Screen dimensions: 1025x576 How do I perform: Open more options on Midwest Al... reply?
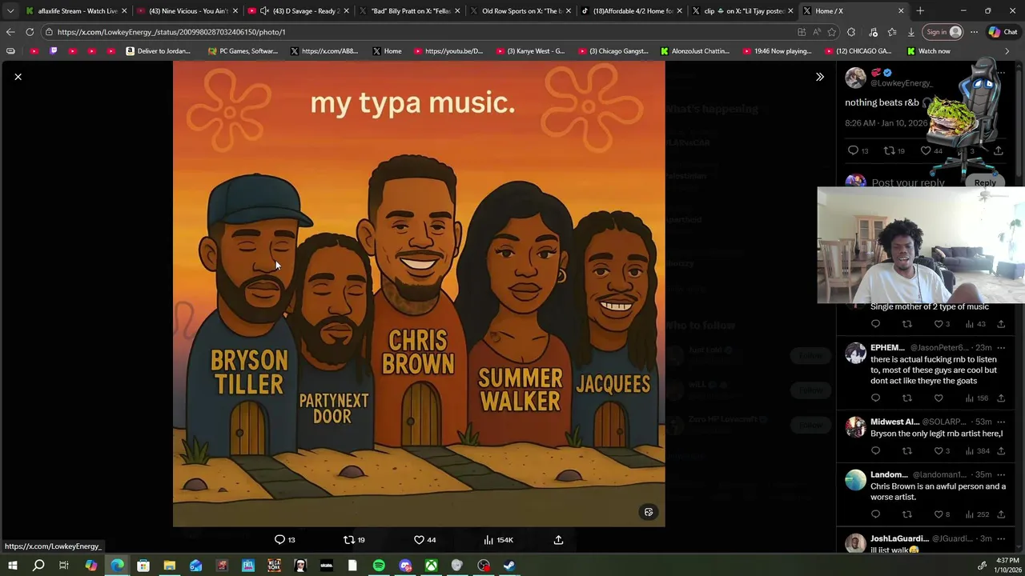pyautogui.click(x=1001, y=422)
